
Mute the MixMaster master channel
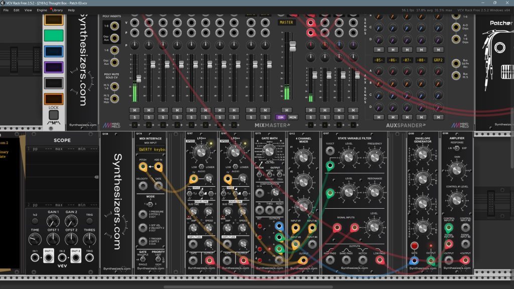[x=287, y=110]
